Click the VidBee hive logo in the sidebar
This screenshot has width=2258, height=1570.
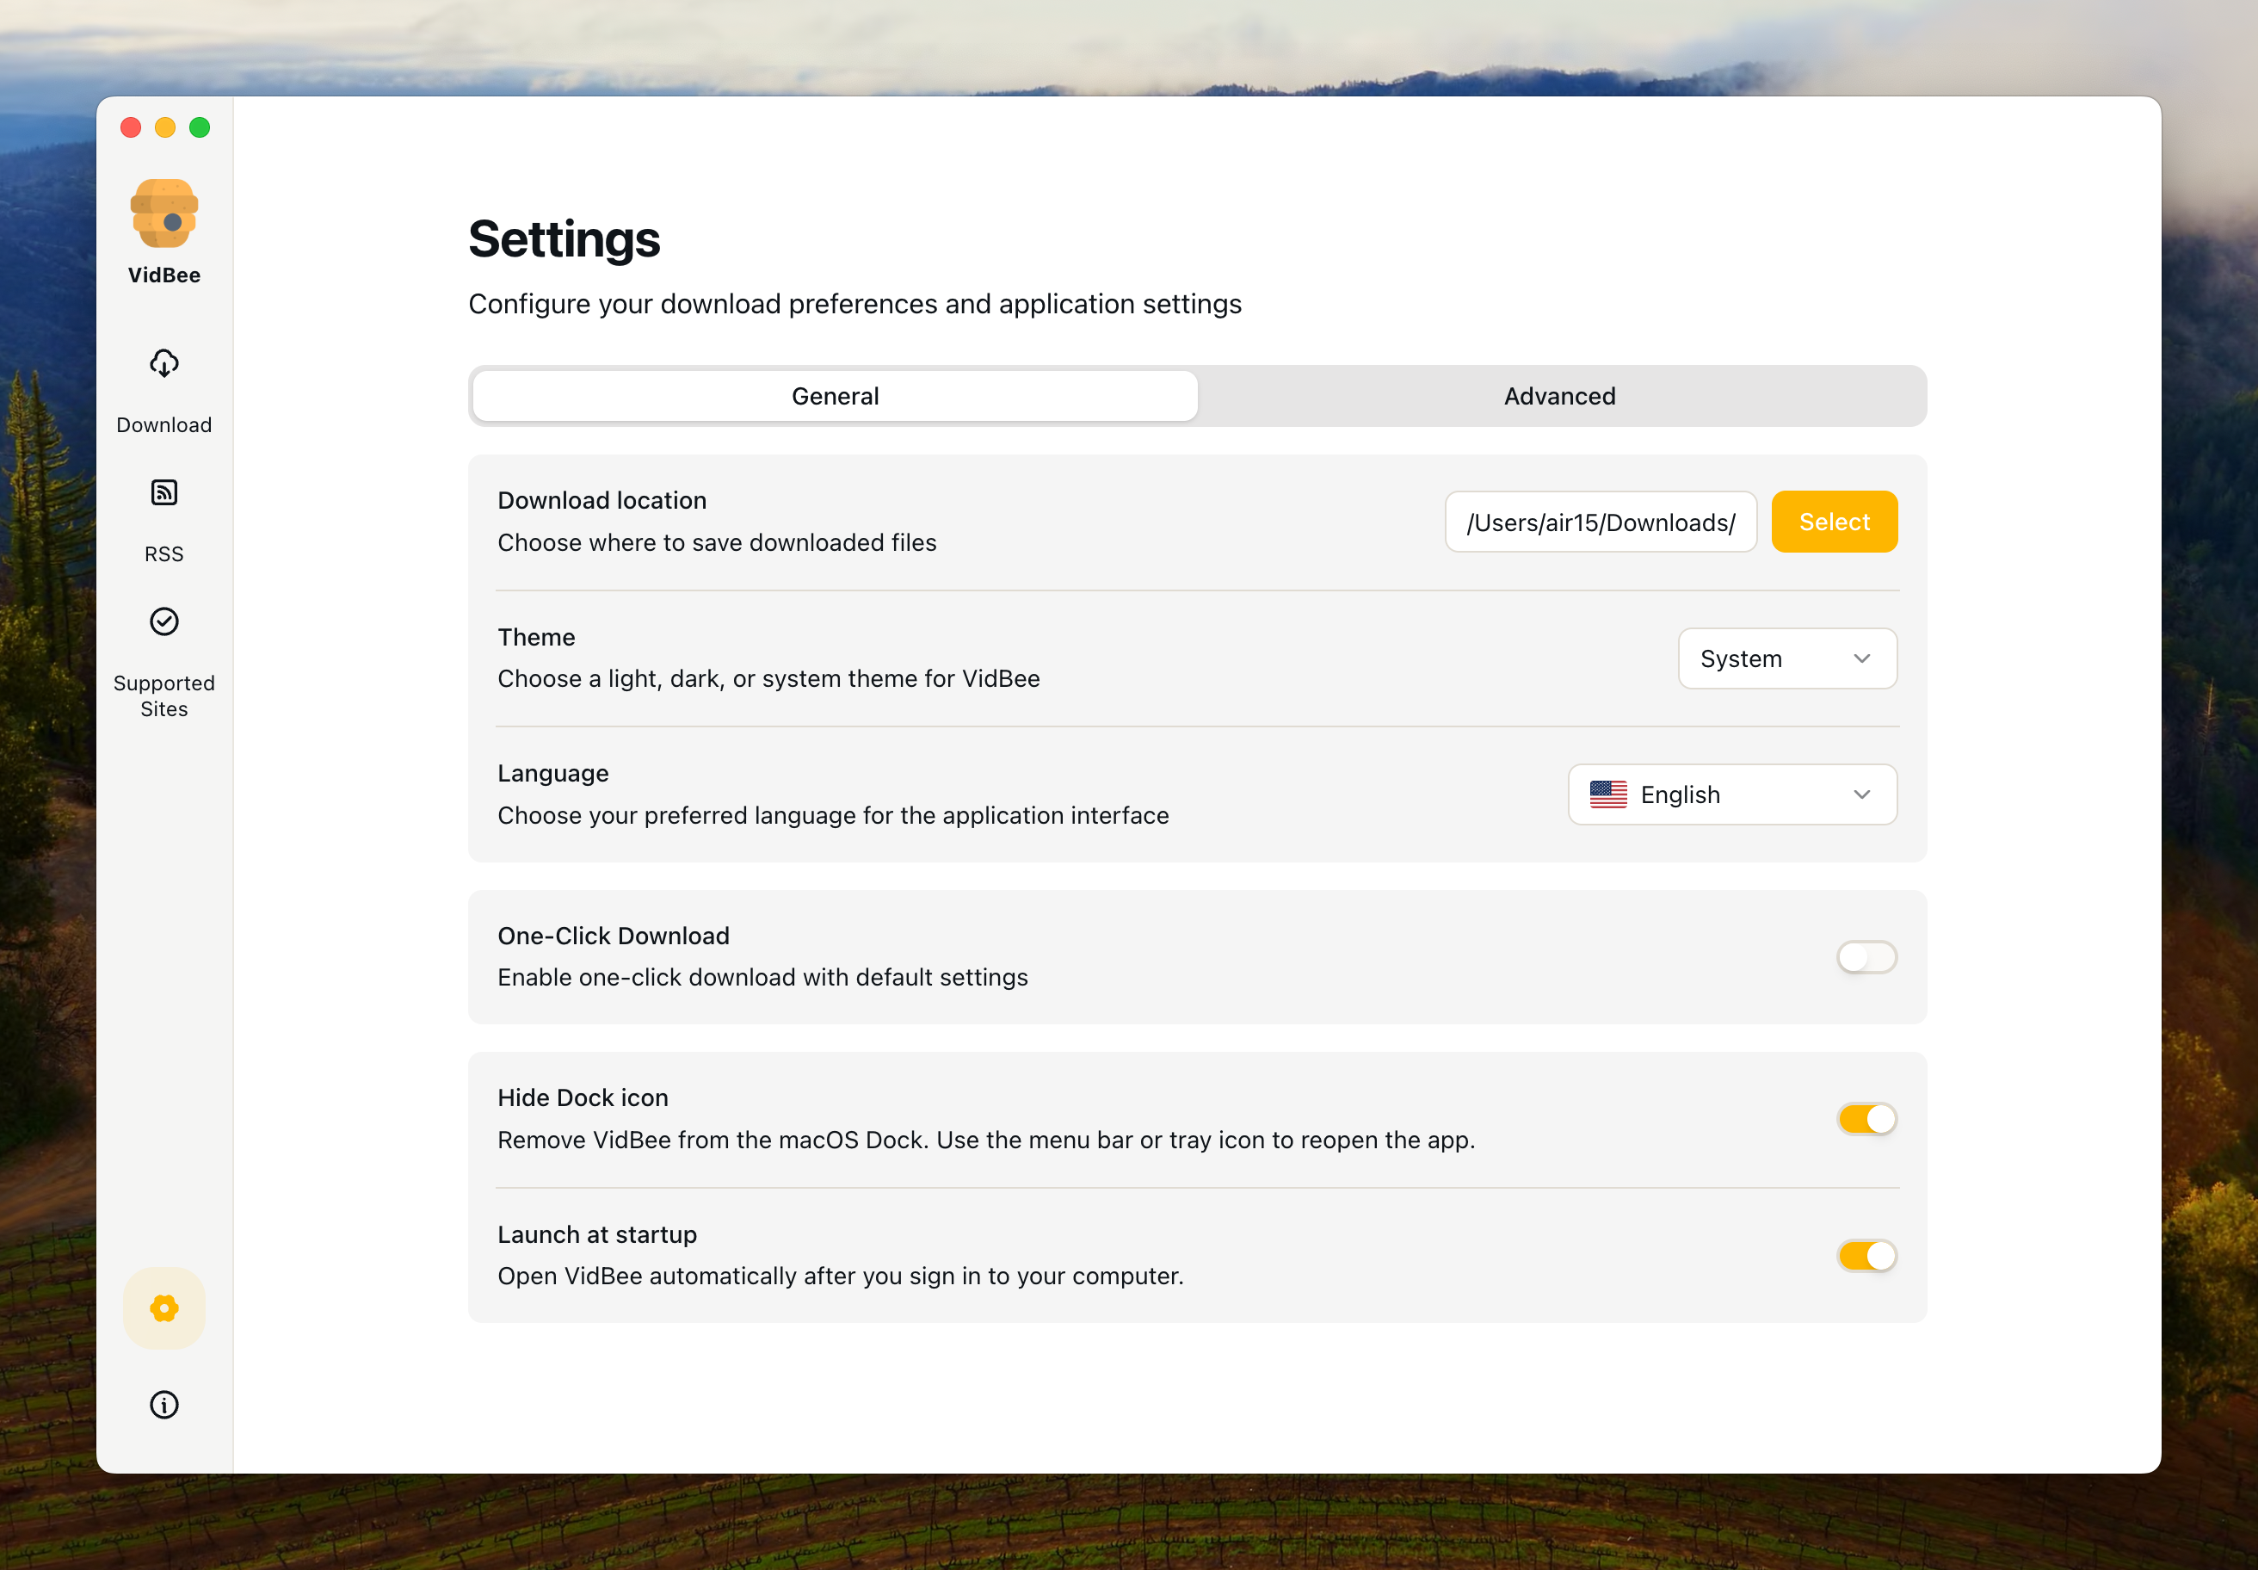tap(163, 213)
